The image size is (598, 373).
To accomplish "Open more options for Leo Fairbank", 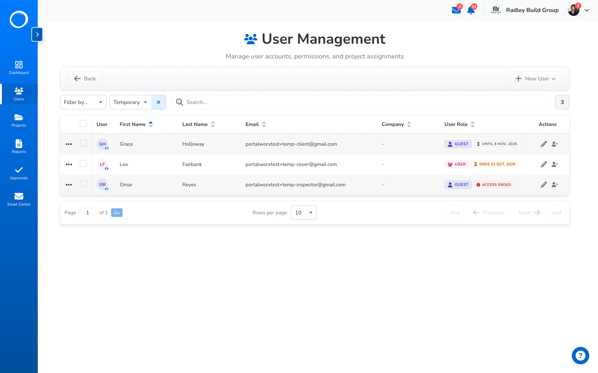I will 69,164.
